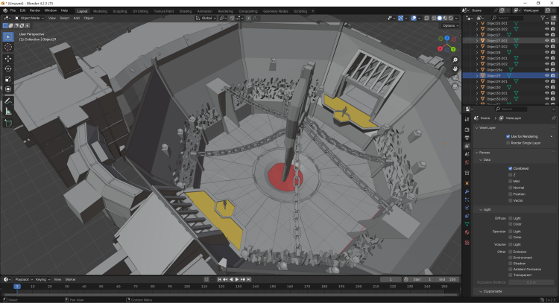Choose the Measure tool
This screenshot has height=303, width=559.
pyautogui.click(x=8, y=111)
